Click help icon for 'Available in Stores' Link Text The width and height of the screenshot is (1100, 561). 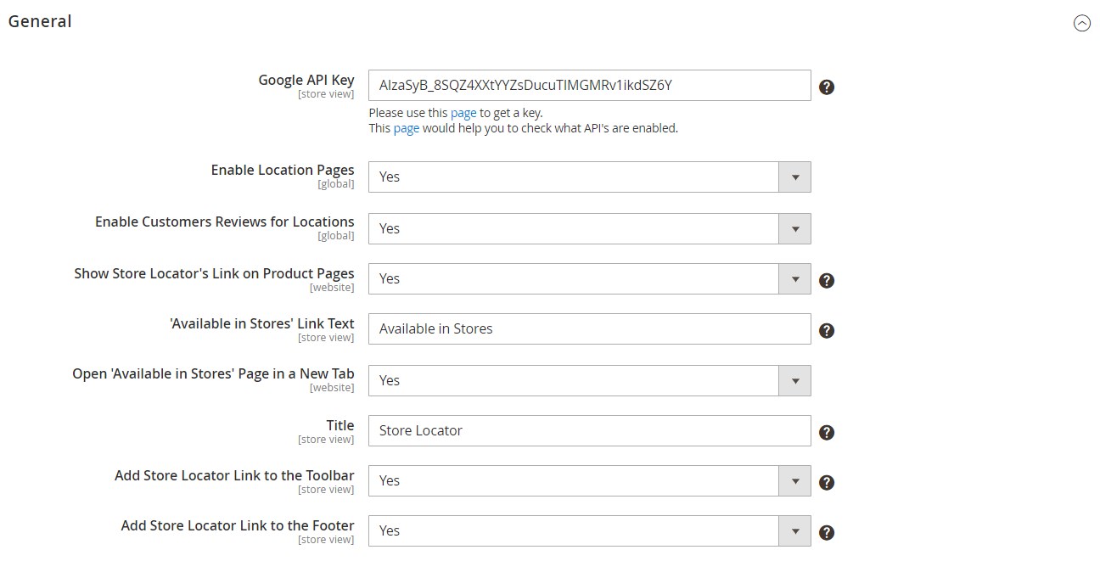[x=826, y=330]
